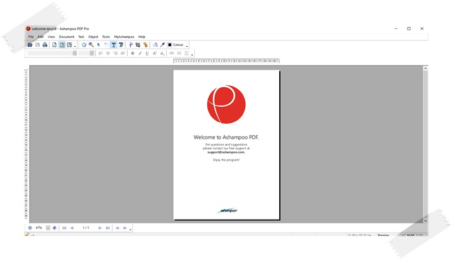
Task: Navigate back to previous view
Action: pyautogui.click(x=118, y=228)
